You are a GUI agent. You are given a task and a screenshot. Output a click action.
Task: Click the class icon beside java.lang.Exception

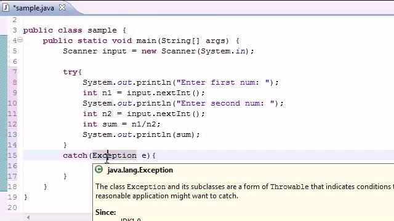[x=98, y=169]
